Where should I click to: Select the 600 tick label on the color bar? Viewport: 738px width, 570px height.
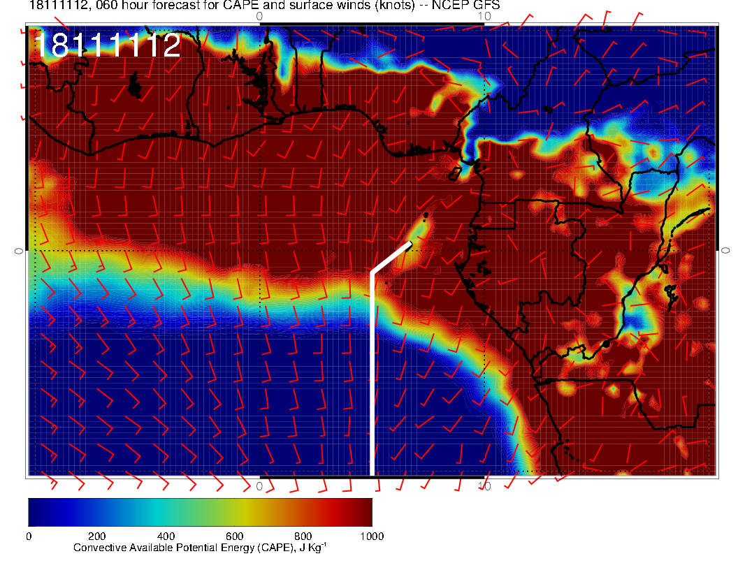click(x=234, y=536)
